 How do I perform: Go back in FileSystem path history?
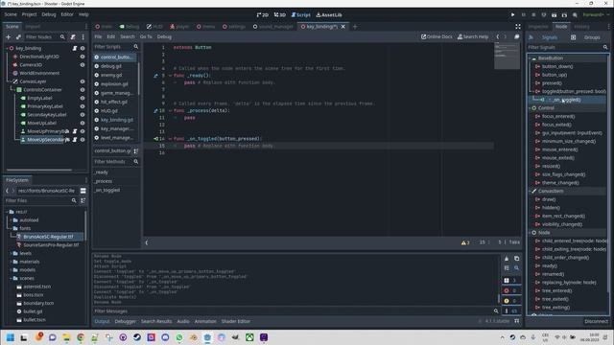[x=7, y=191]
